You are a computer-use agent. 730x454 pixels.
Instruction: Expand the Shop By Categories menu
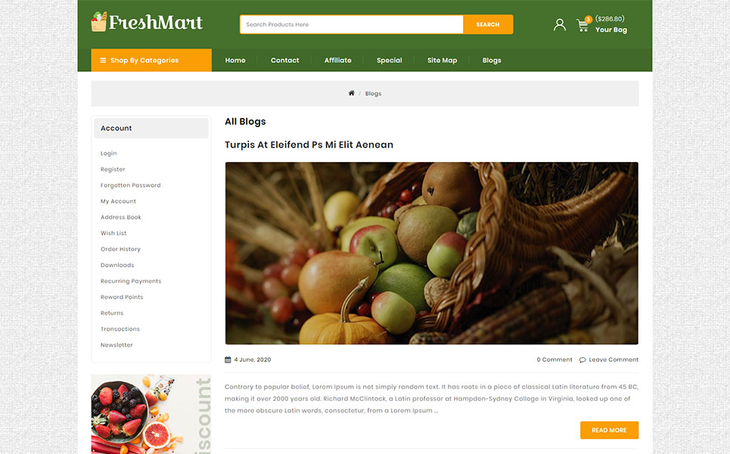[x=151, y=60]
